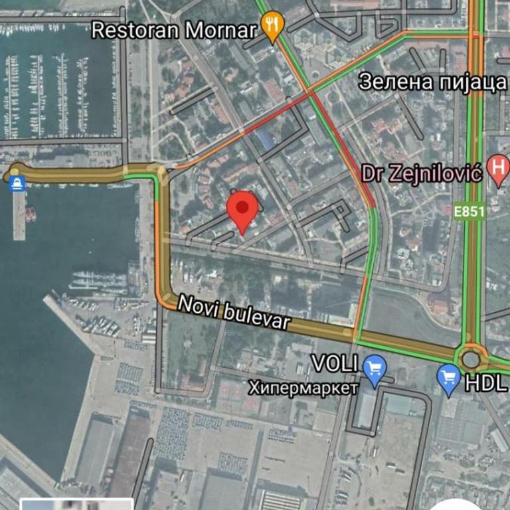Tap the HDL store name label
The height and width of the screenshot is (510, 510).
point(486,382)
